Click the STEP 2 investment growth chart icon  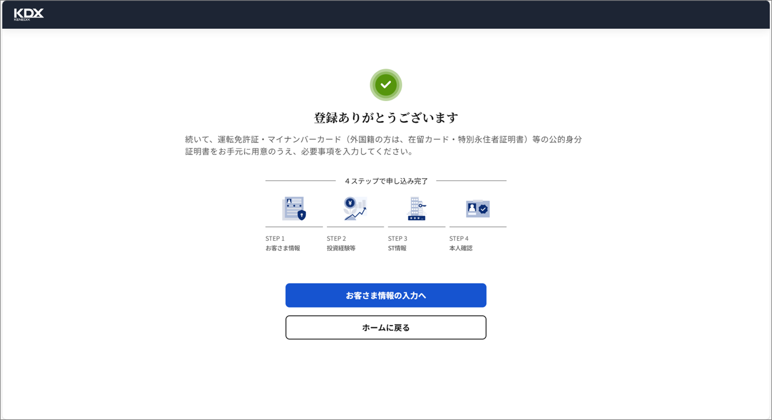click(355, 209)
